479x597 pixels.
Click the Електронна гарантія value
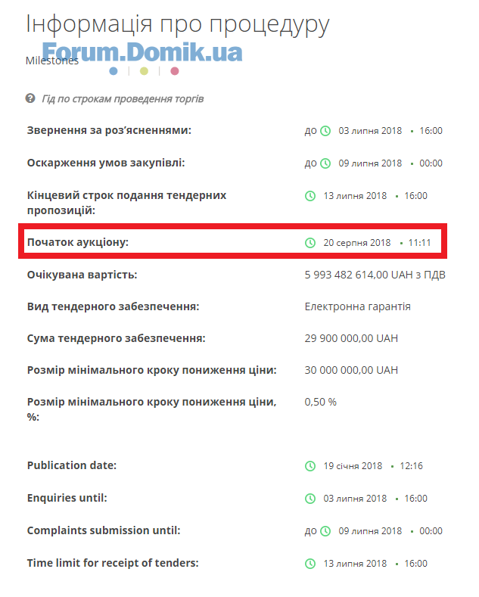coord(357,307)
